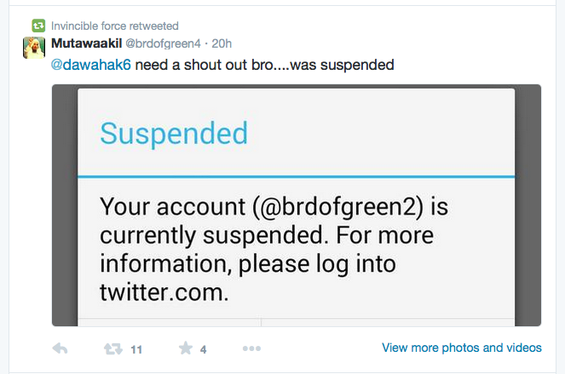This screenshot has height=374, width=565.
Task: Click the retweet count of 11
Action: click(136, 349)
